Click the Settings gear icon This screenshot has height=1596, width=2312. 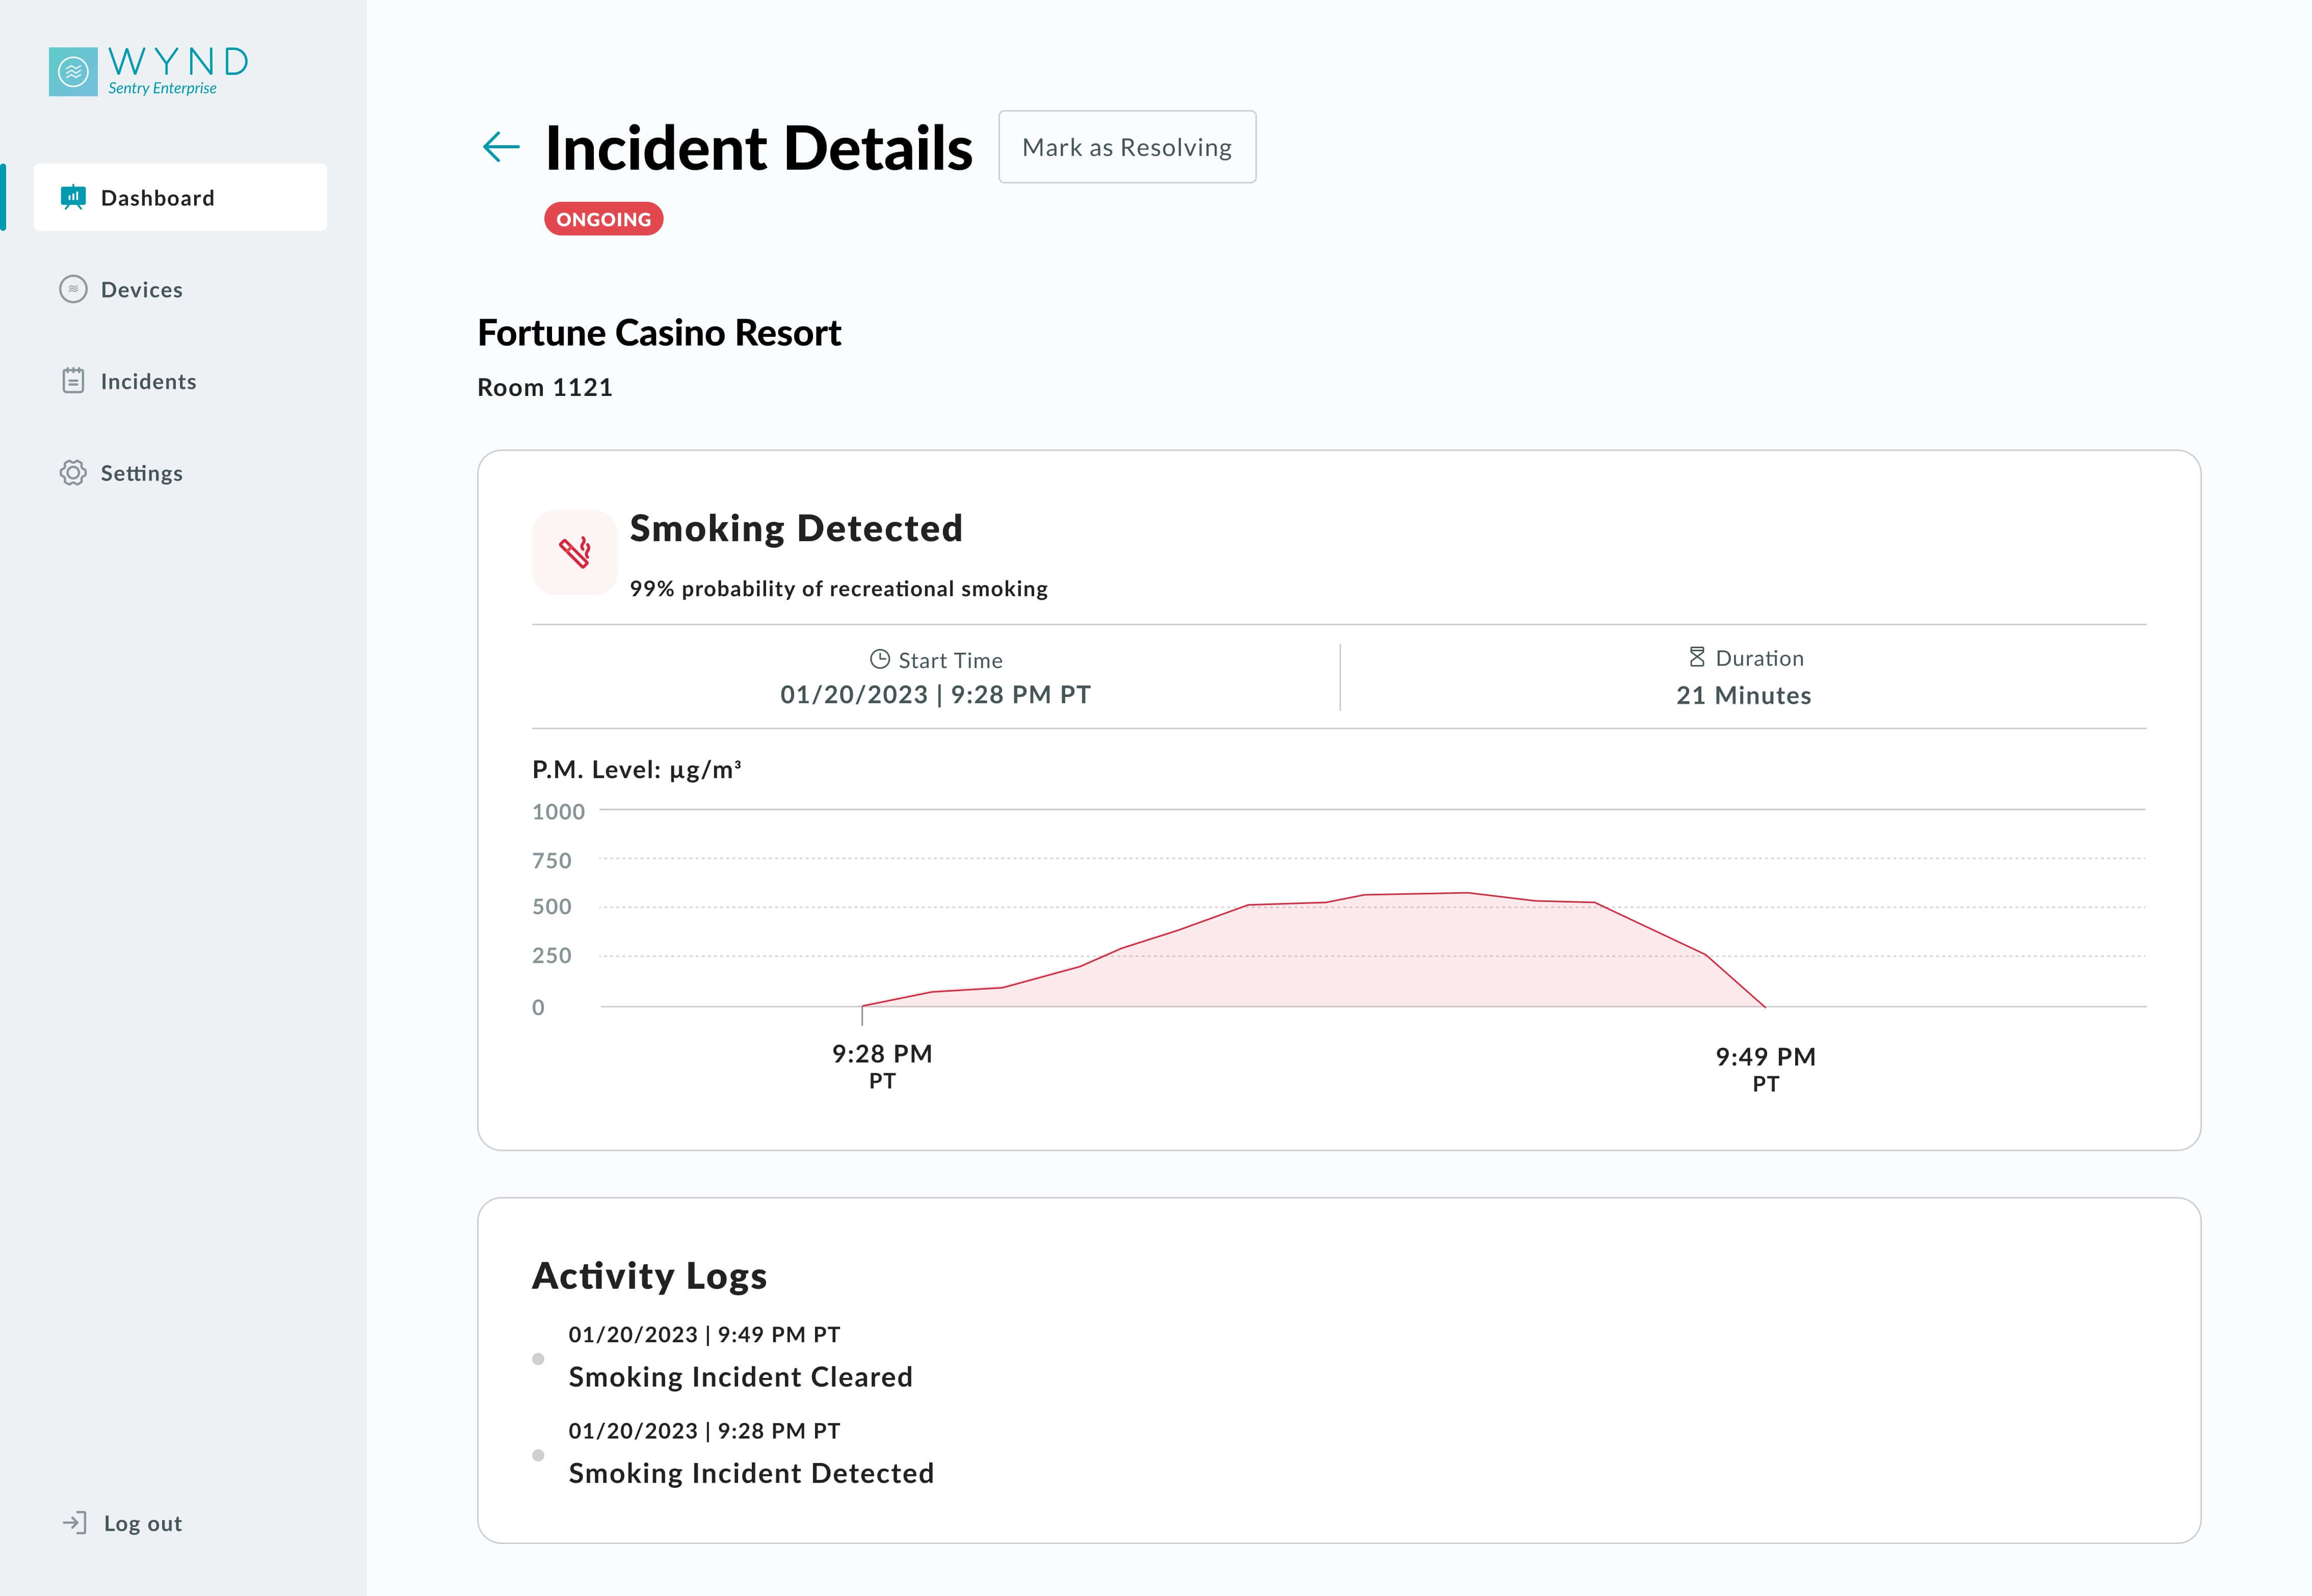click(73, 473)
